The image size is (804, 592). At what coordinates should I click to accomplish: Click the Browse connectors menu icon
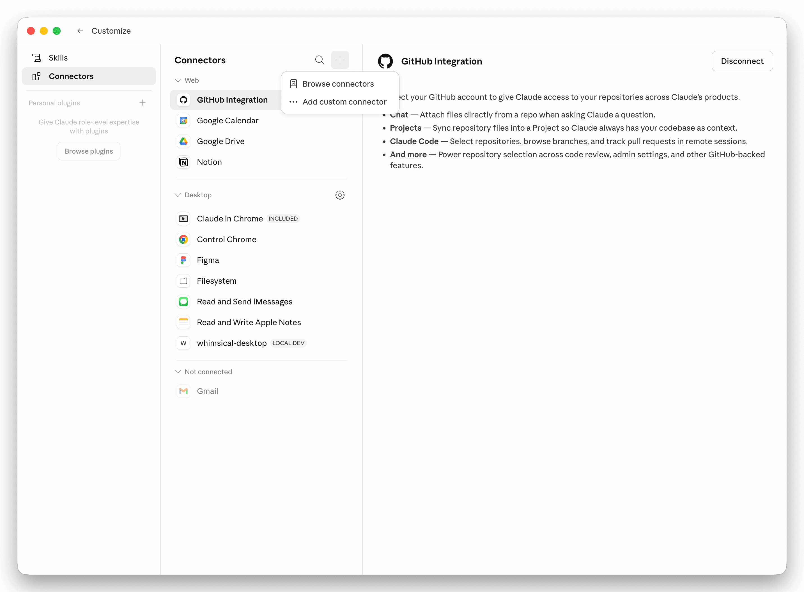(293, 84)
